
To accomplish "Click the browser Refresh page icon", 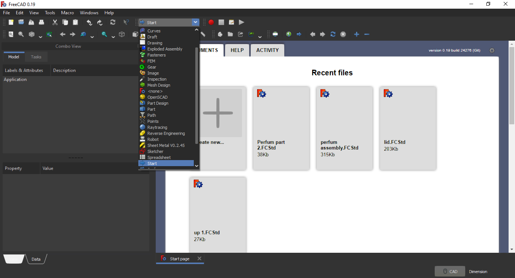I will tap(333, 34).
